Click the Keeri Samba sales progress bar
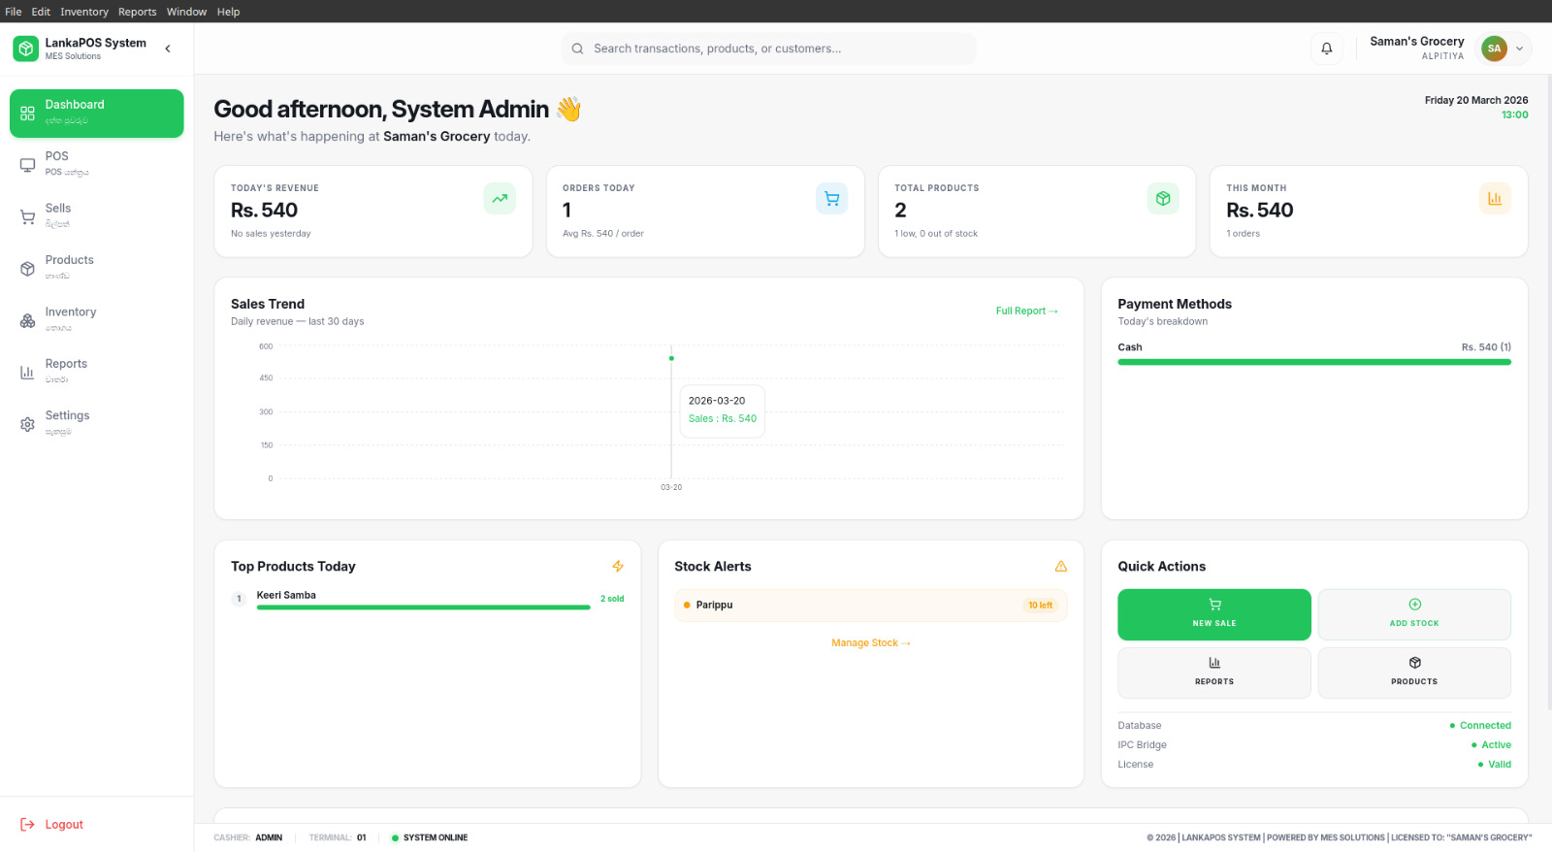The width and height of the screenshot is (1552, 852). (423, 607)
